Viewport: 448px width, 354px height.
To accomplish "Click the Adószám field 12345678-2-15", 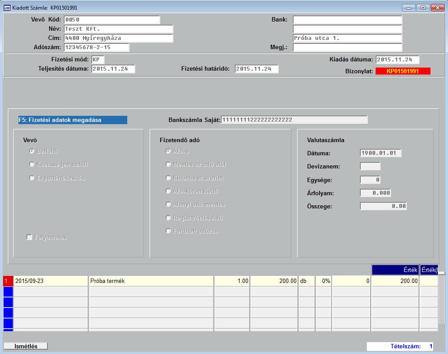I will point(96,47).
